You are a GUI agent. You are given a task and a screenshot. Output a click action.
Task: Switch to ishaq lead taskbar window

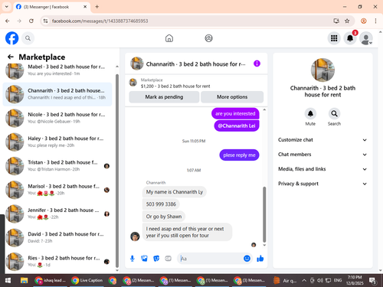50,281
